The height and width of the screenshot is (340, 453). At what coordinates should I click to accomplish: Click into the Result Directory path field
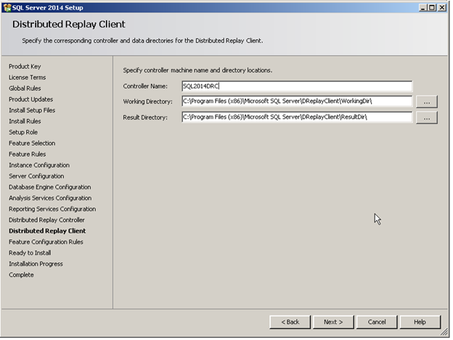(x=297, y=117)
